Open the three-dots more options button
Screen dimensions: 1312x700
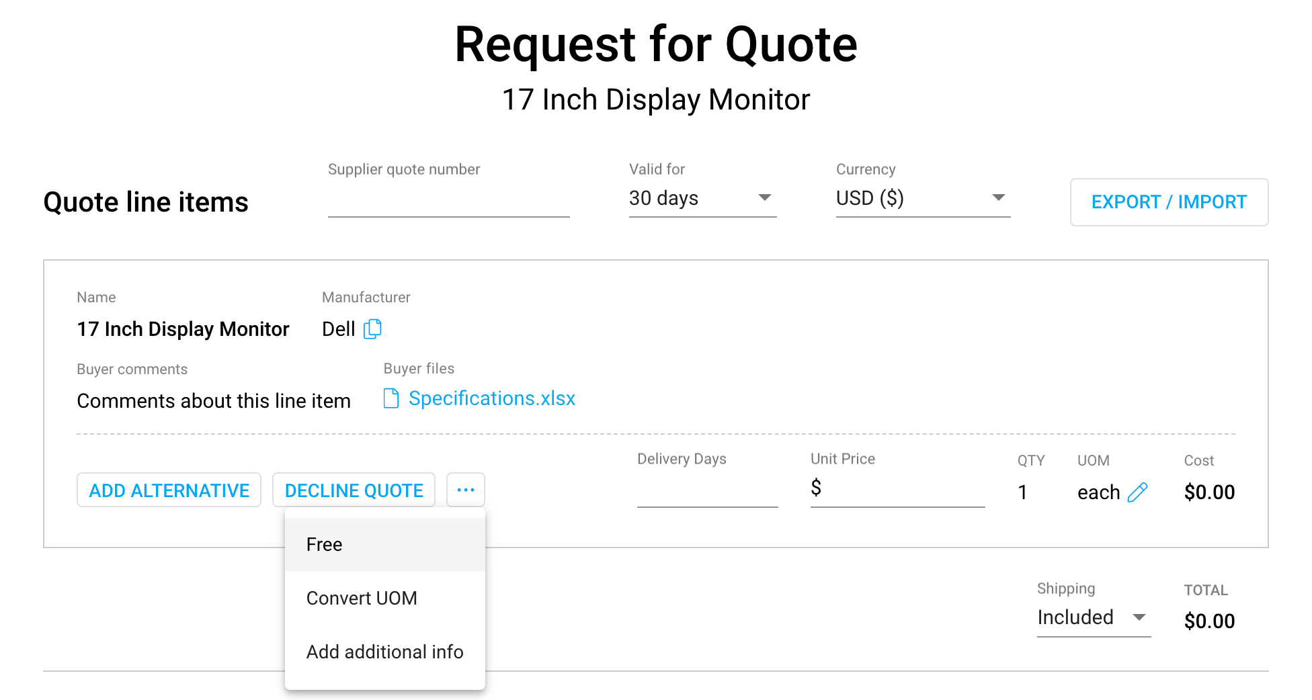point(466,490)
